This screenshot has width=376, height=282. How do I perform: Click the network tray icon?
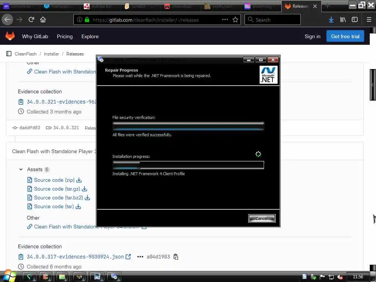point(331,277)
